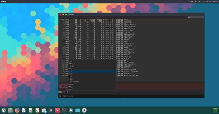This screenshot has width=219, height=114.
Task: Open System Settings gear in the dock
Action: (x=71, y=110)
